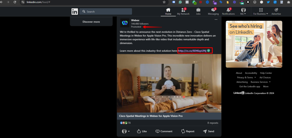Open the code brackets extension icon
This screenshot has height=138, width=292.
[x=187, y=2]
